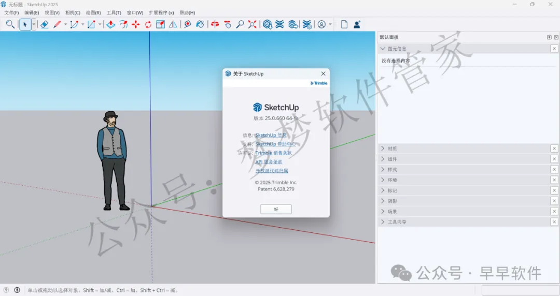The width and height of the screenshot is (560, 296).
Task: Pick the Flip mirror tool
Action: pos(173,24)
